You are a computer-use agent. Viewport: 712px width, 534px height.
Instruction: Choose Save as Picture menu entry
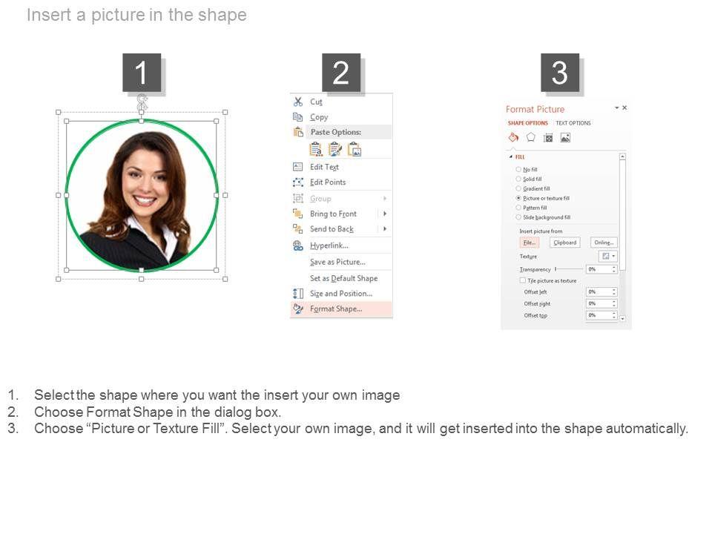[341, 262]
